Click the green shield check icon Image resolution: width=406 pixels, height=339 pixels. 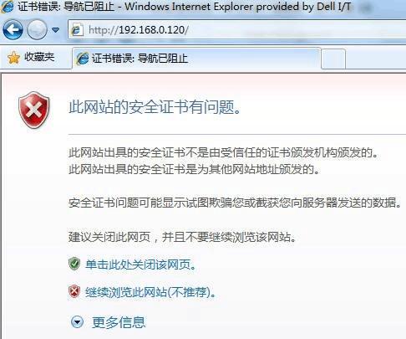click(74, 264)
